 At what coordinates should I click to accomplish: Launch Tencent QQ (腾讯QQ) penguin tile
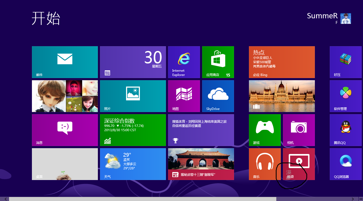(345, 130)
